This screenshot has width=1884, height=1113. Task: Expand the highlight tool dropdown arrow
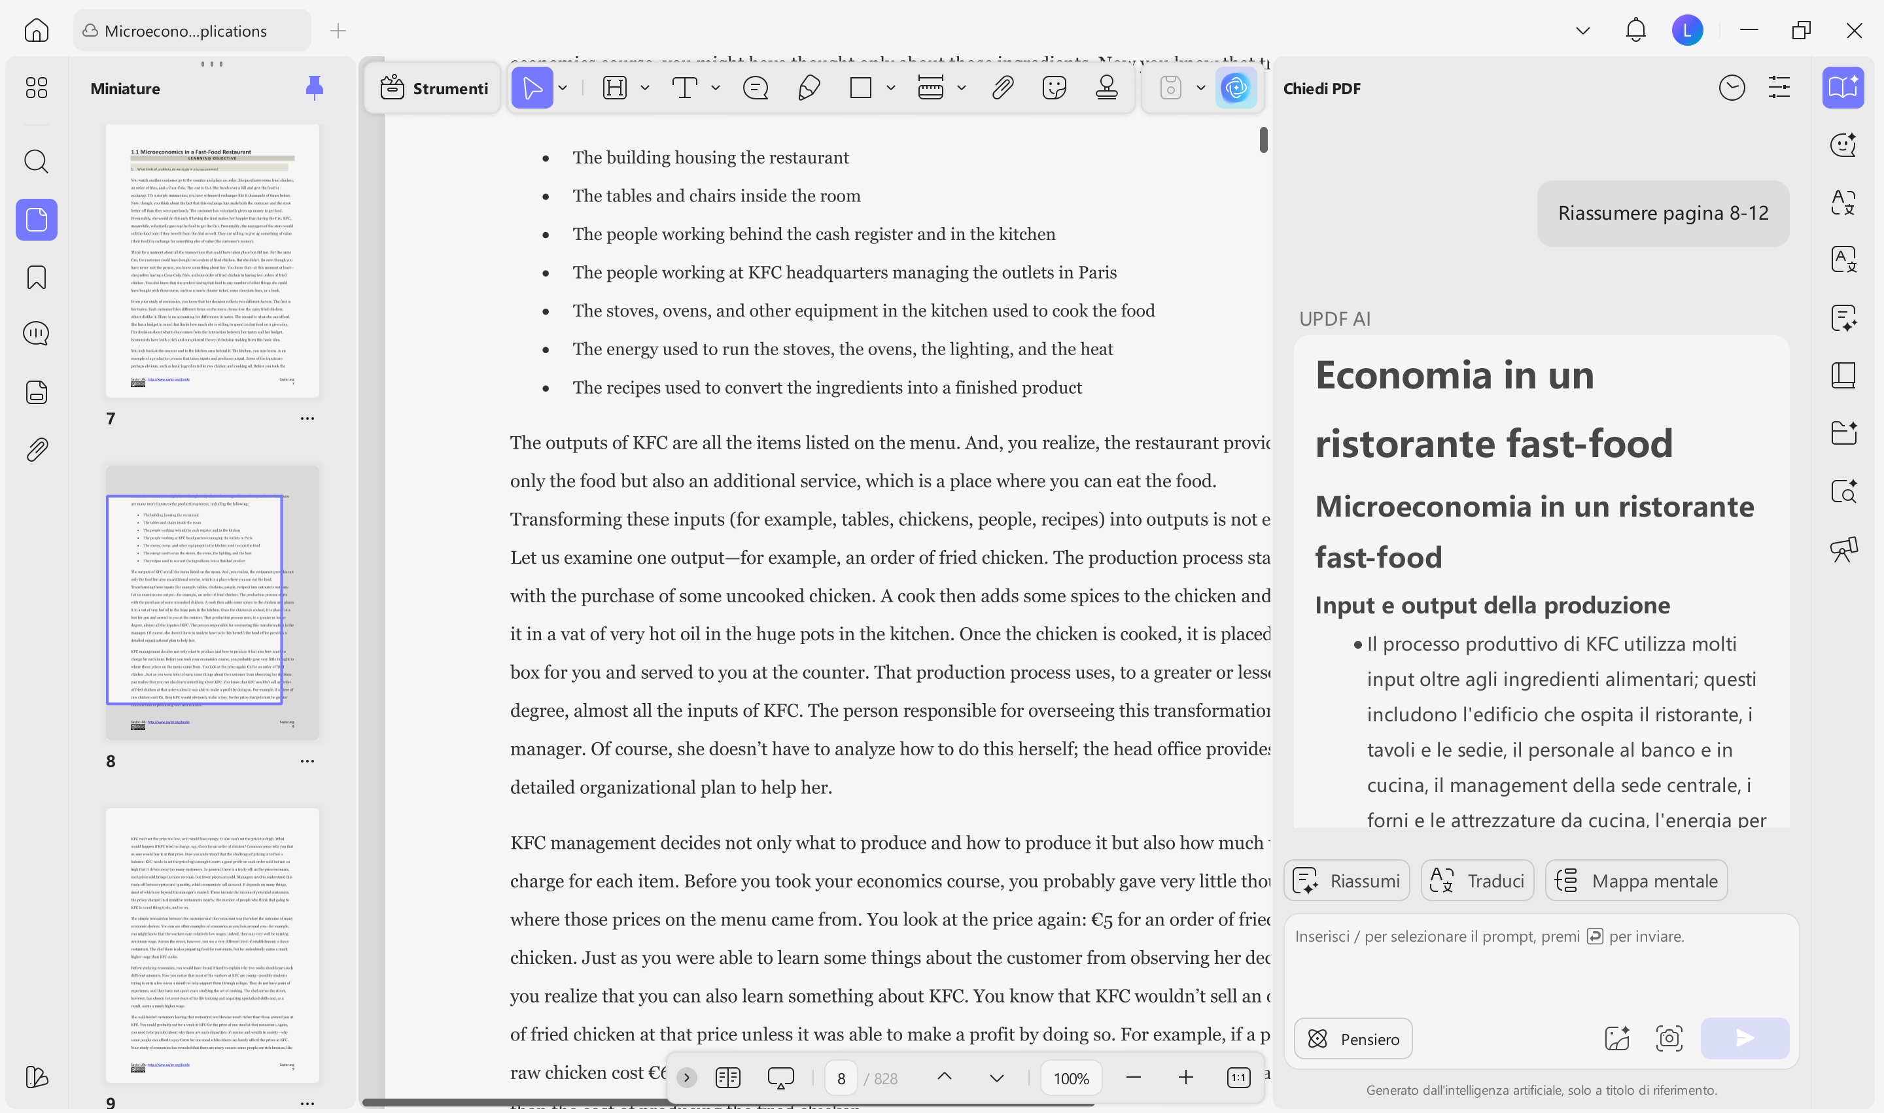pos(645,88)
